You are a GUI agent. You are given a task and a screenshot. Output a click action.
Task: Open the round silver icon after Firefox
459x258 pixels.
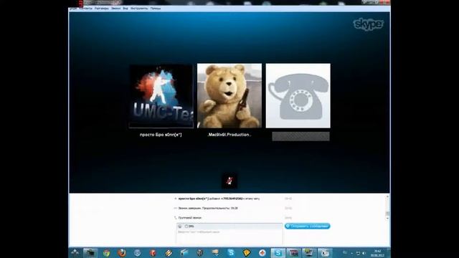pyautogui.click(x=137, y=252)
